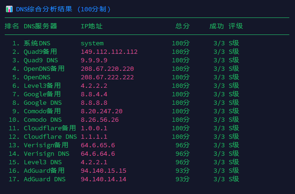Viewport: 295px width, 194px height.
Task: Select IP address 64.6.64.6
Action: pos(98,154)
